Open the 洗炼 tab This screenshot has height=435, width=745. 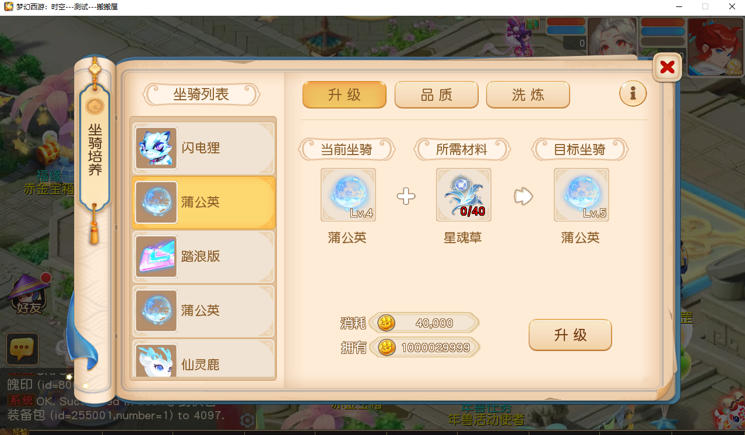[528, 94]
